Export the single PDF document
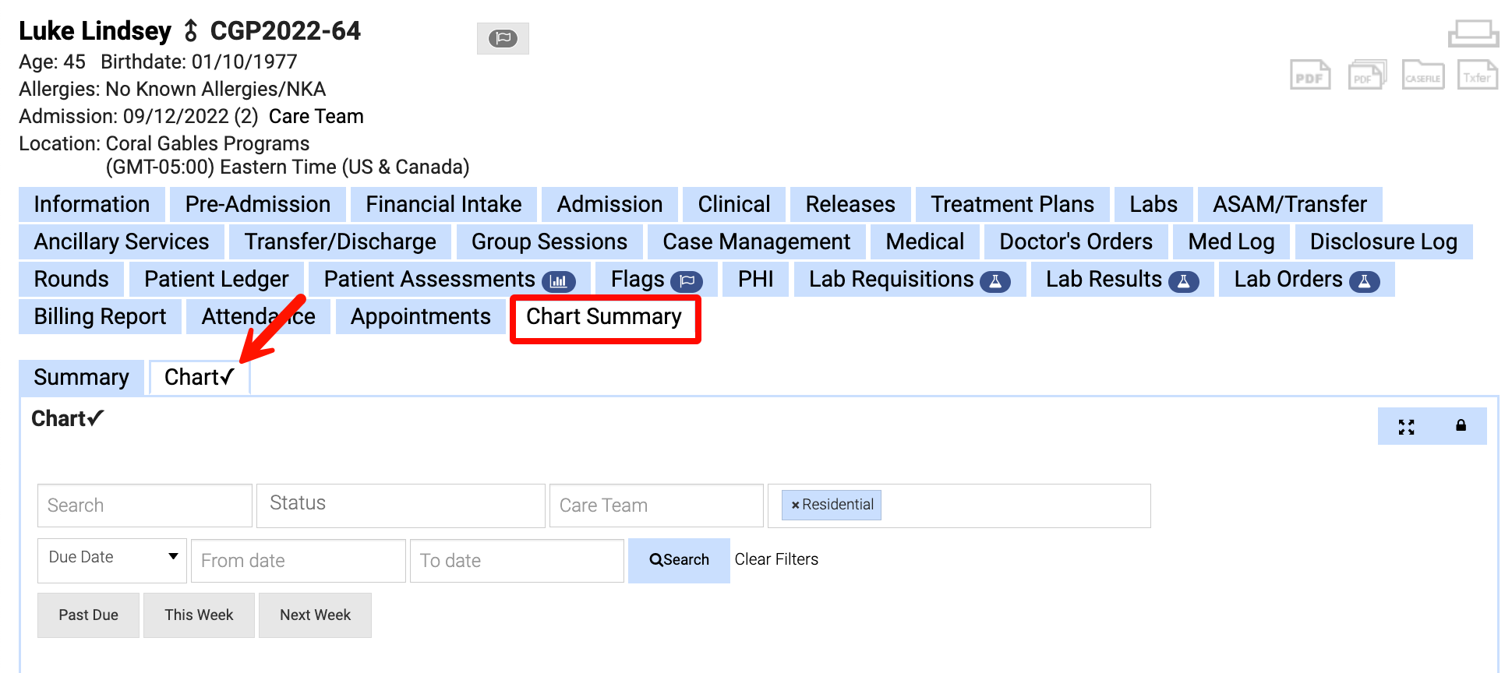 click(x=1310, y=76)
